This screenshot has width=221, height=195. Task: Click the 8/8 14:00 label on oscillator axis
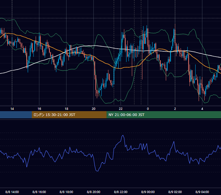pyautogui.click(x=12, y=192)
